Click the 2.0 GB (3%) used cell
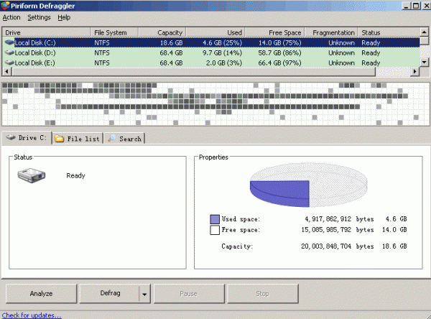 [x=223, y=63]
